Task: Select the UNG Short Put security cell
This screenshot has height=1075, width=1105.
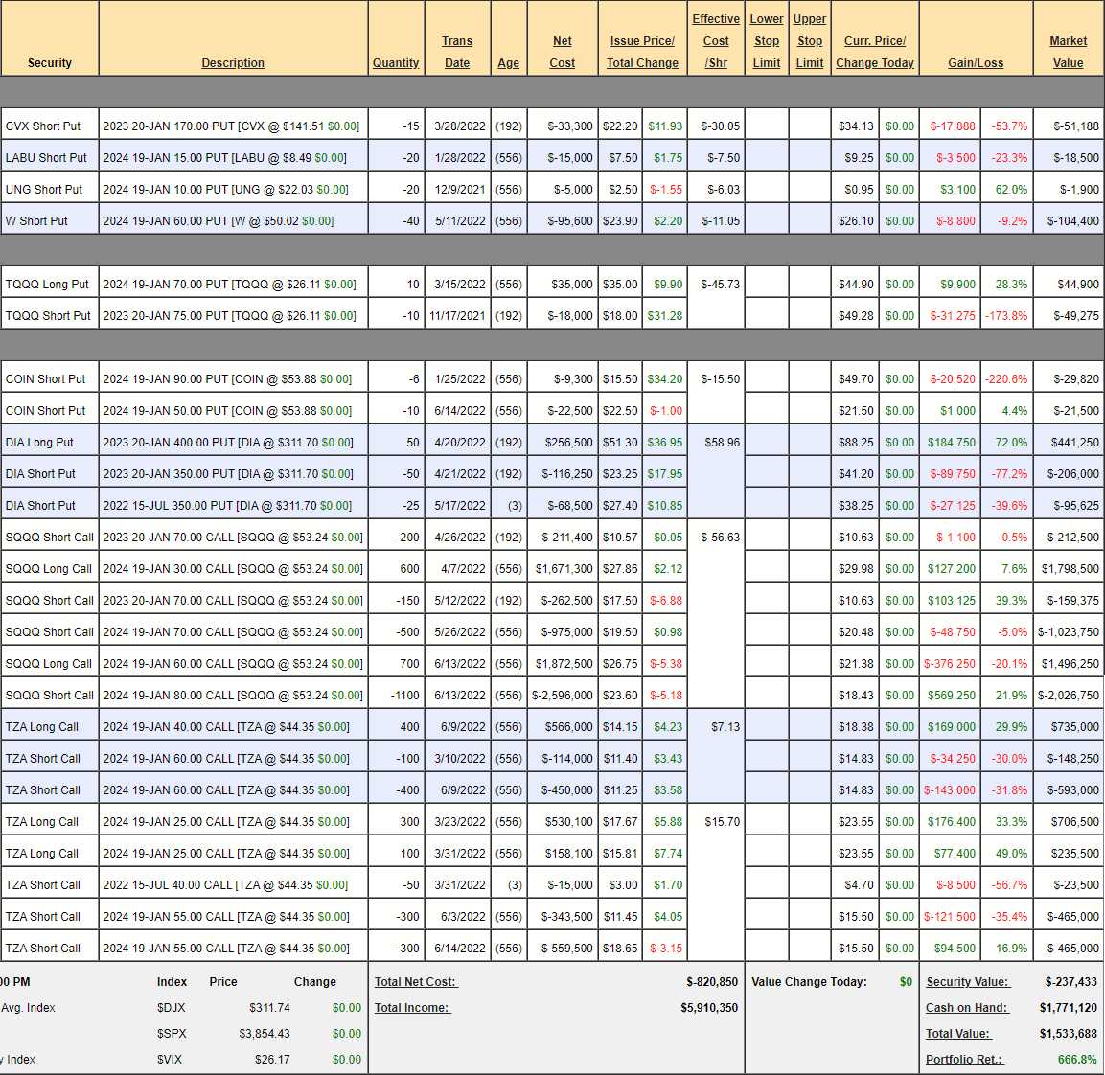Action: click(44, 190)
